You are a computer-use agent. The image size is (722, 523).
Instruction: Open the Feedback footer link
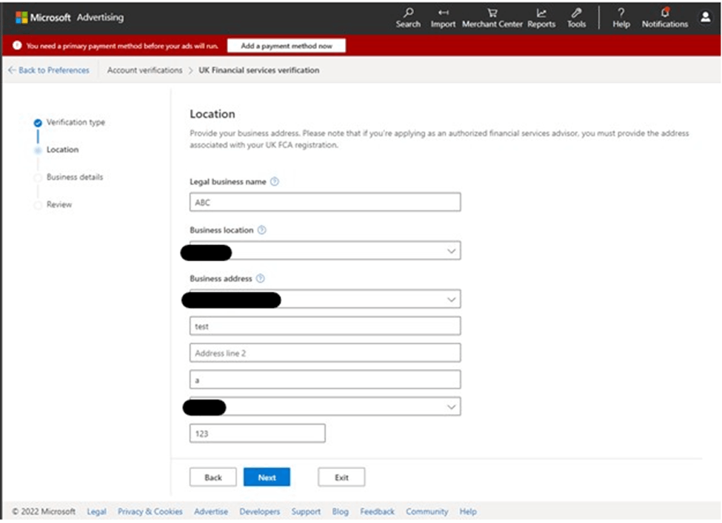(x=377, y=511)
